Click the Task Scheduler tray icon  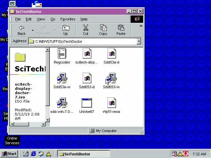[174, 154]
